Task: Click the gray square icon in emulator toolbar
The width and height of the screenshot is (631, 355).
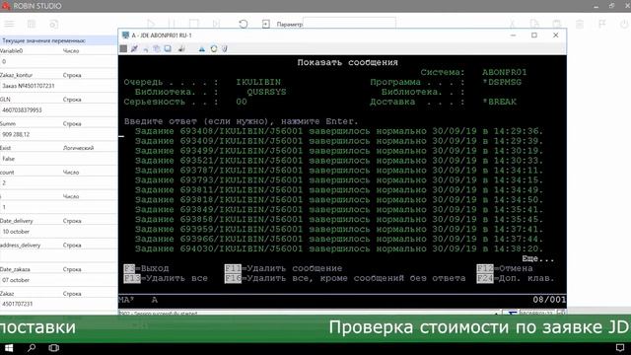Action: pyautogui.click(x=123, y=48)
